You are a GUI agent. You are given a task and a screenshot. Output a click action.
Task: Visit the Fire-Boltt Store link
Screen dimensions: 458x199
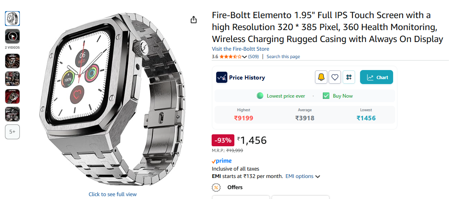[240, 49]
